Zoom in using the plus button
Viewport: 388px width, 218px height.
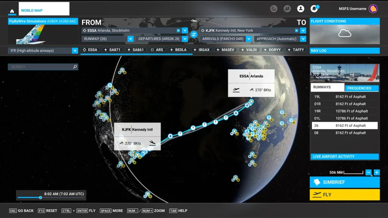click(x=377, y=172)
